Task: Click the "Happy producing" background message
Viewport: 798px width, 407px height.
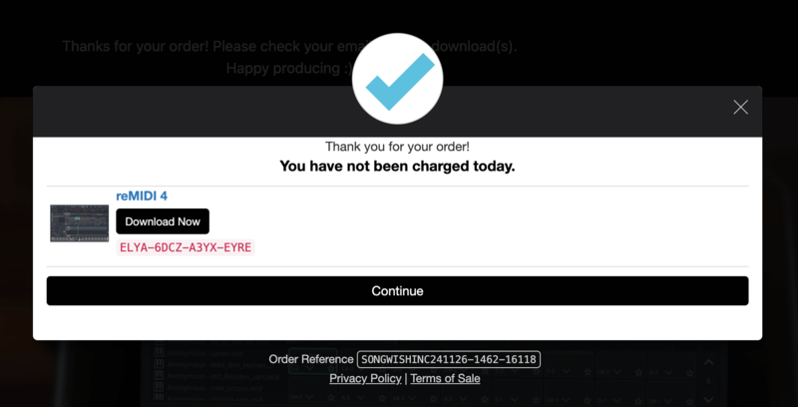Action: [285, 68]
